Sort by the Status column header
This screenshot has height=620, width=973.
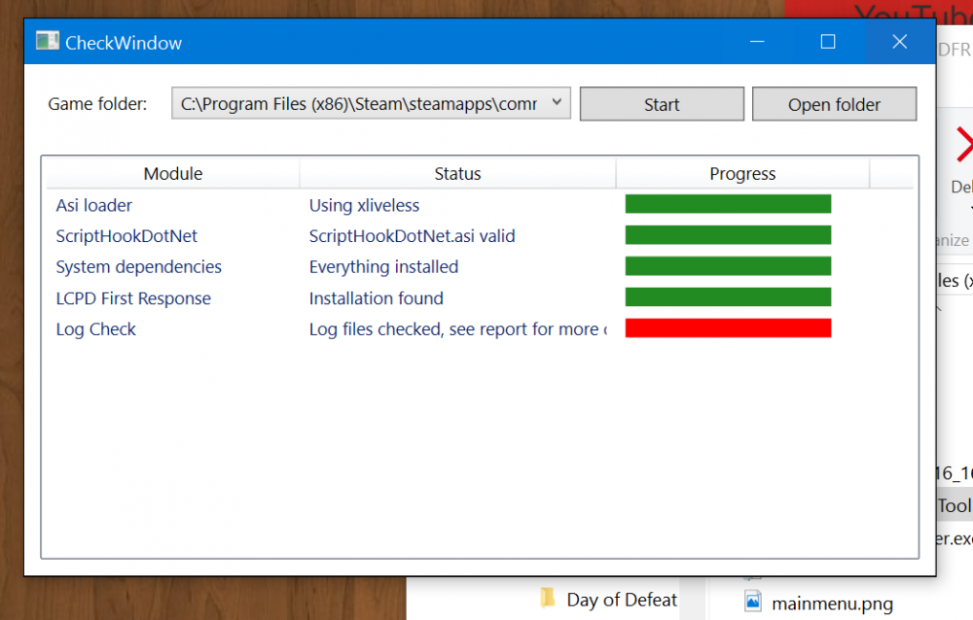457,174
